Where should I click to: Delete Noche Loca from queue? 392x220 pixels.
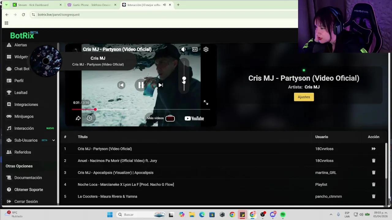374,185
